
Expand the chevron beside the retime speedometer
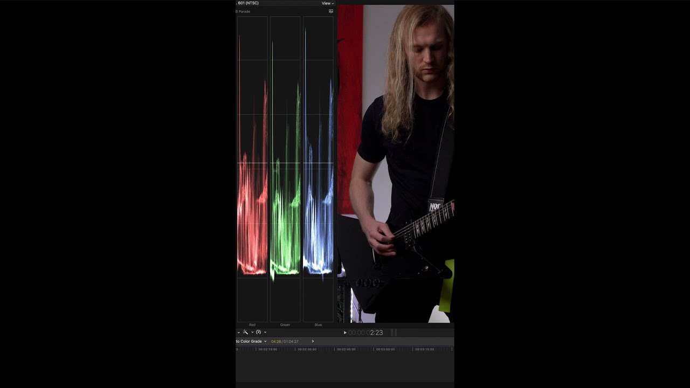(x=265, y=332)
